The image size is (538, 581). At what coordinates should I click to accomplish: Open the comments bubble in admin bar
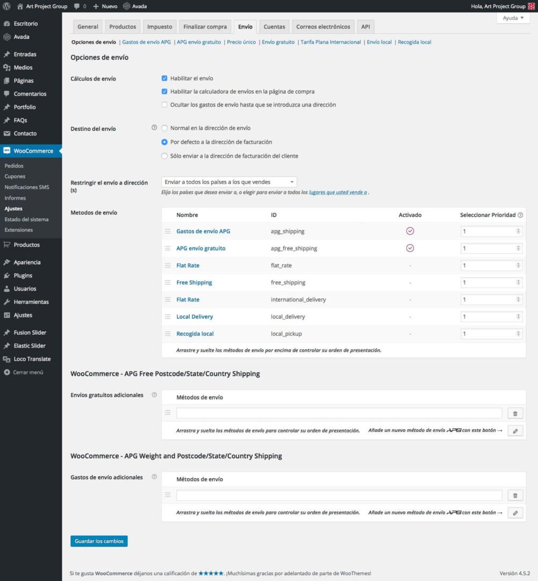tap(80, 6)
